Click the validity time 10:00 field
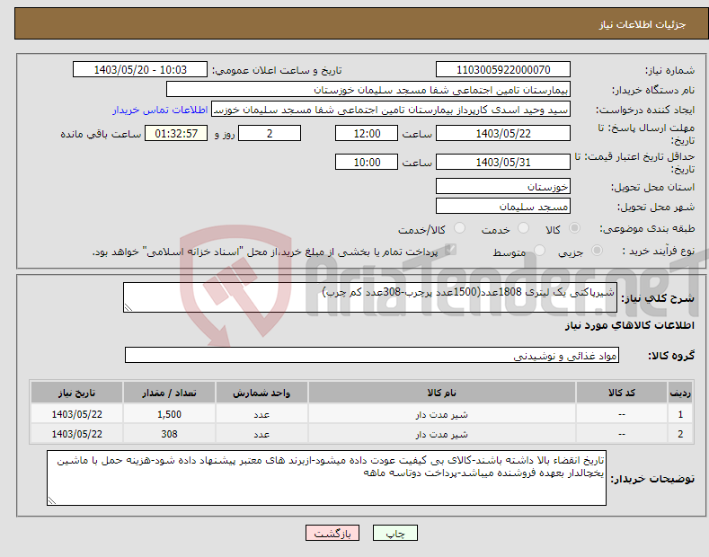The width and height of the screenshot is (709, 557). pos(367,162)
